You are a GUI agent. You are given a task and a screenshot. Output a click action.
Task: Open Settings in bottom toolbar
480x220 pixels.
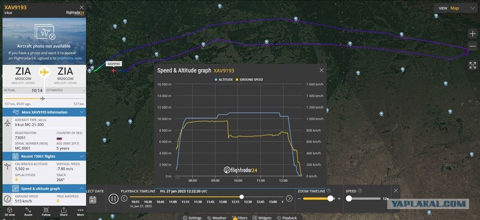pos(192,218)
